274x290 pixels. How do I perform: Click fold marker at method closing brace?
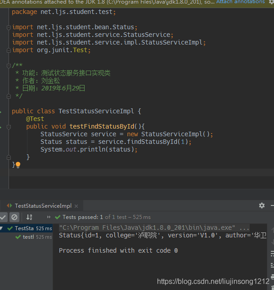click(x=9, y=157)
